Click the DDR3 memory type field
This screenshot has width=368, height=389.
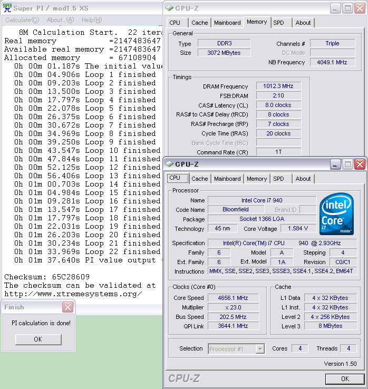click(x=224, y=43)
